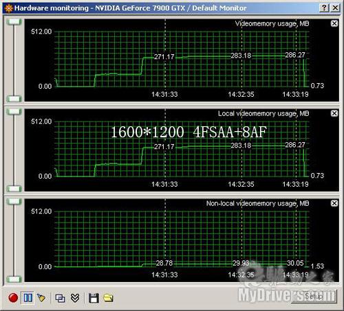This screenshot has width=344, height=311.
Task: Click upper slider handle of Non-local videomemory graph
Action: click(14, 202)
